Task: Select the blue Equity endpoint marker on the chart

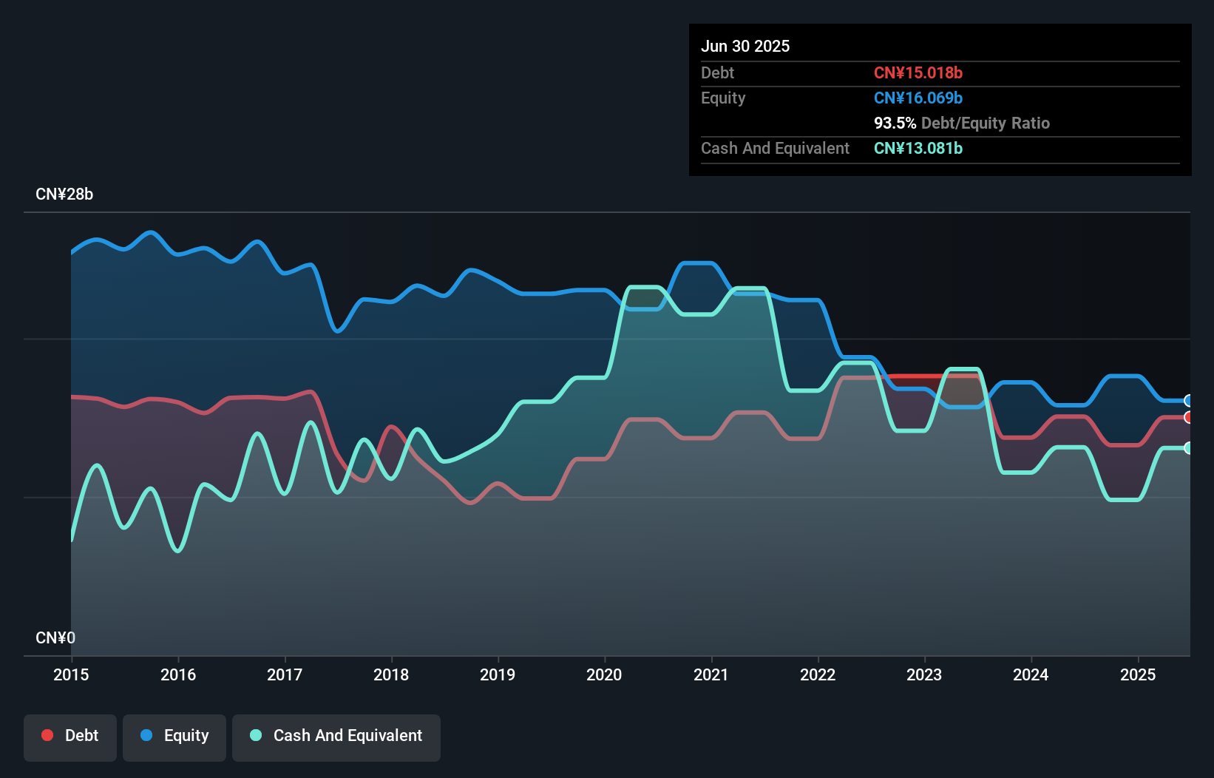Action: (1189, 400)
